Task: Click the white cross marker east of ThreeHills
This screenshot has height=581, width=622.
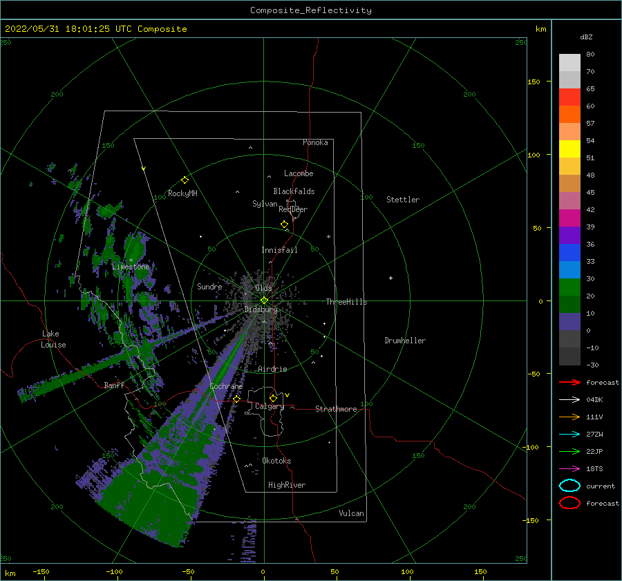Action: pos(390,278)
